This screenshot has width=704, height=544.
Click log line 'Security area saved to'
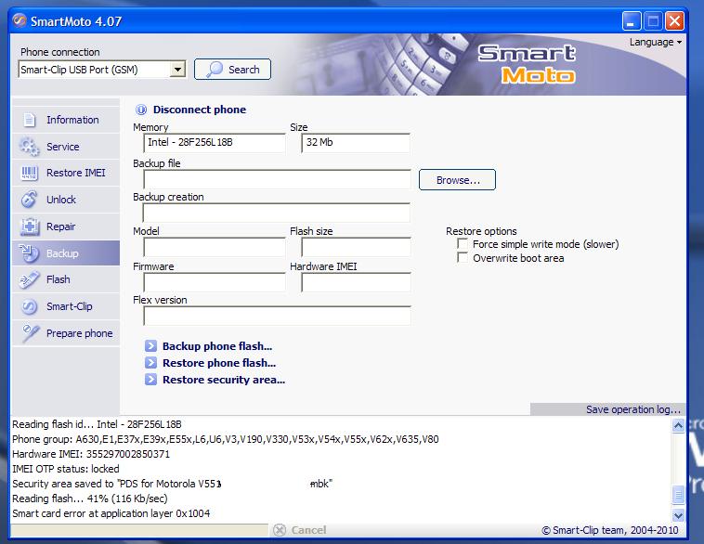click(172, 484)
